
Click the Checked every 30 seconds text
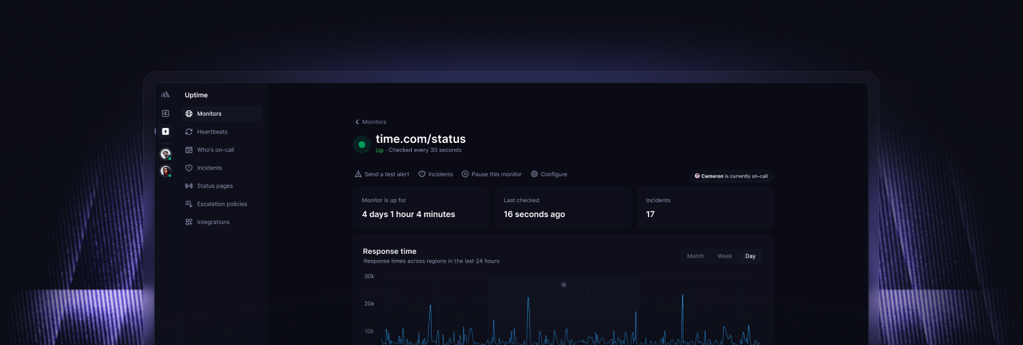coord(425,150)
